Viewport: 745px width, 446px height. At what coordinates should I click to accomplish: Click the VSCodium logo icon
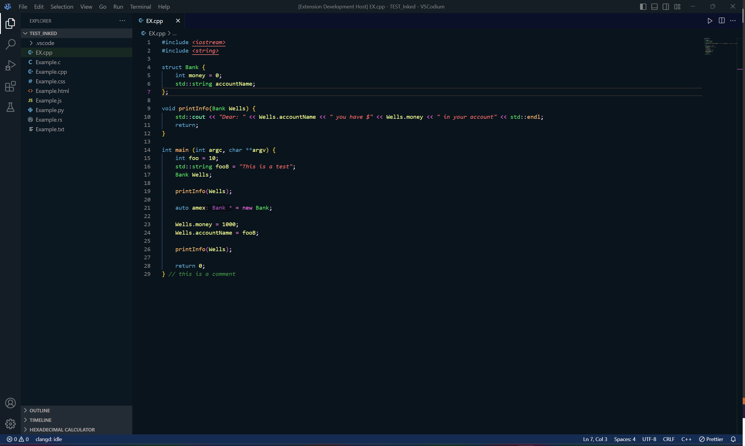coord(8,7)
